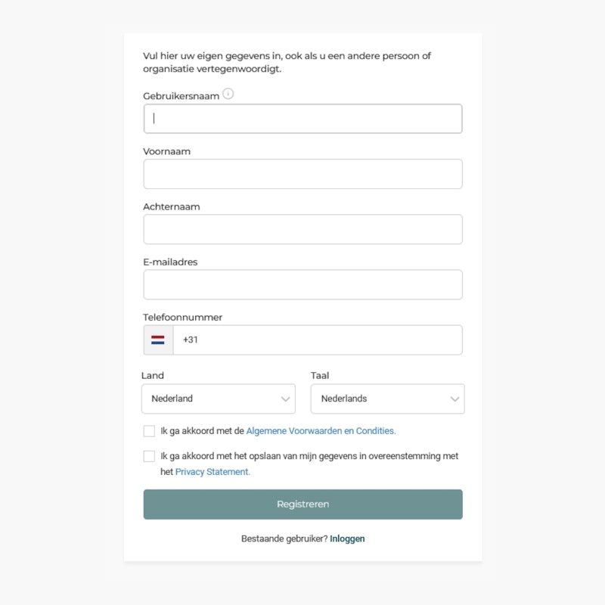Click the Gebruikersnaam label text
This screenshot has height=605, width=605.
(x=181, y=96)
